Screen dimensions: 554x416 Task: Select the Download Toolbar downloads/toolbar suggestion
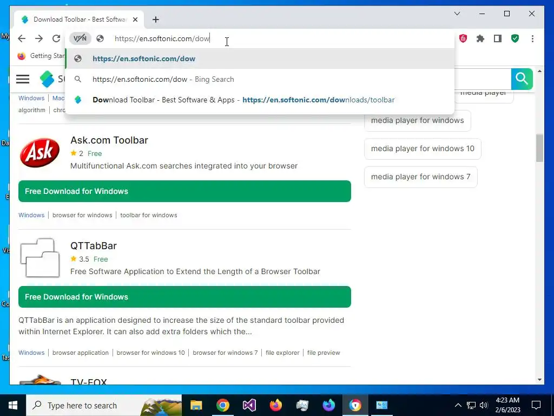point(260,100)
